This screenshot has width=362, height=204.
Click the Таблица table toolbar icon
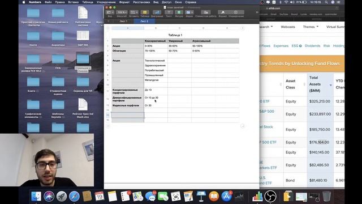pos(145,12)
